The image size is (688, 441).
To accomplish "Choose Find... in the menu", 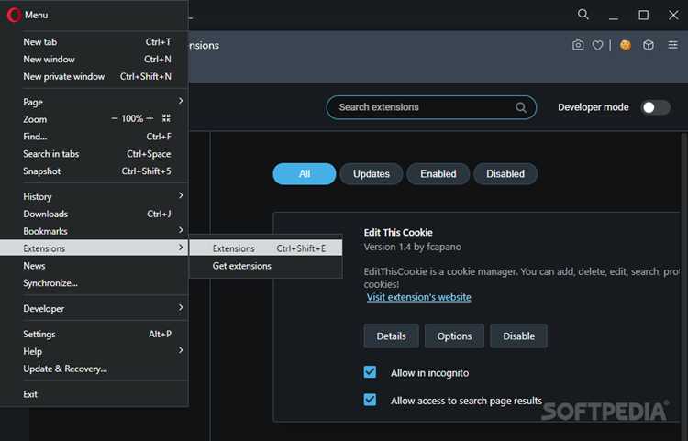I will 94,137.
